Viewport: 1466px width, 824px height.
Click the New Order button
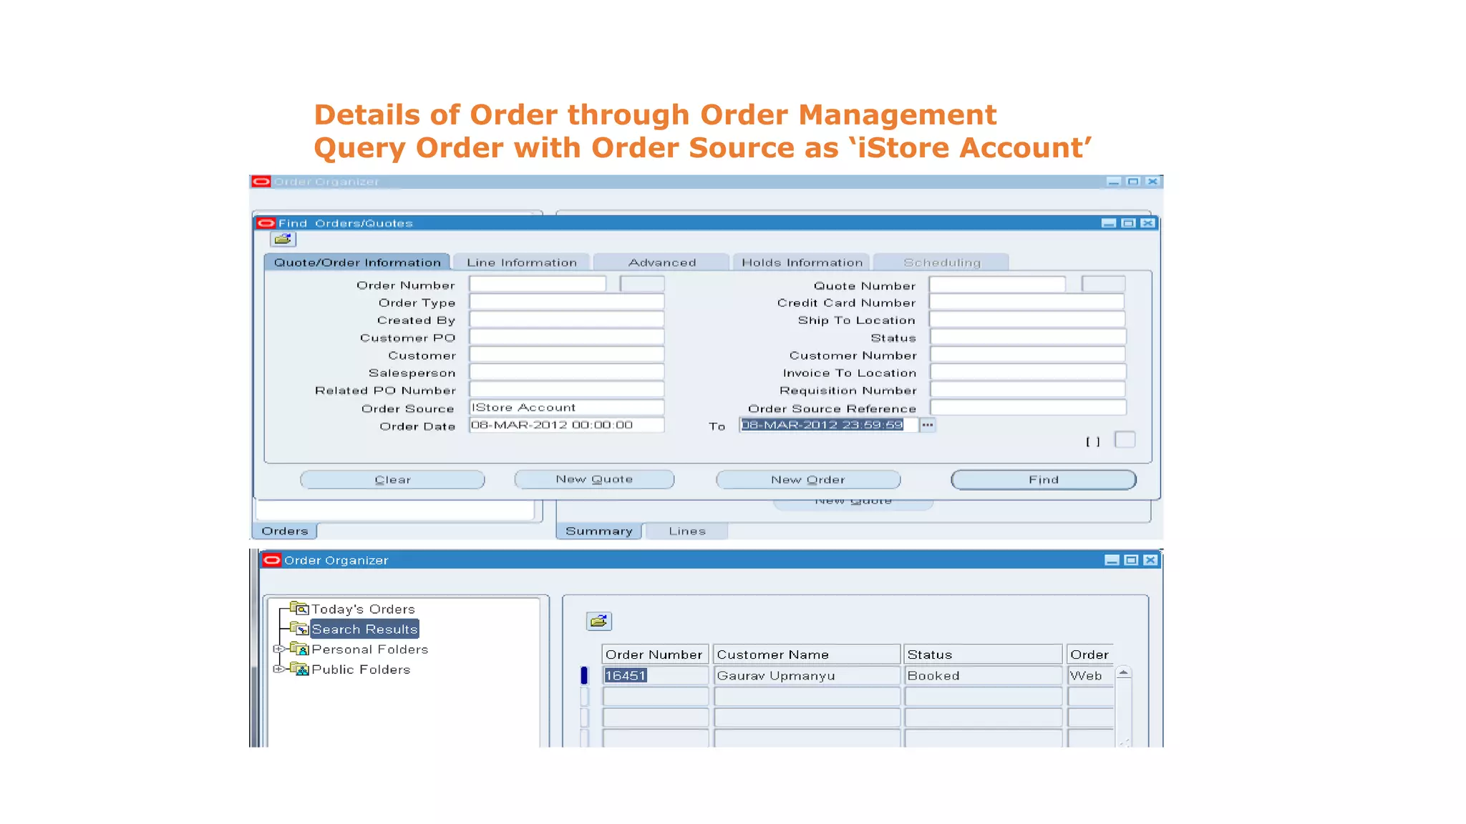[808, 479]
